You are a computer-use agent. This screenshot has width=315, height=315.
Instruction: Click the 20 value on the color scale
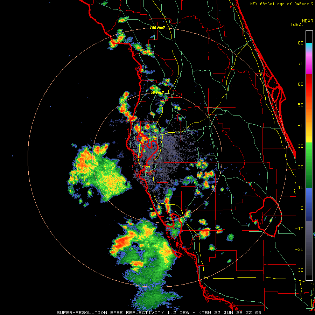click(x=301, y=167)
